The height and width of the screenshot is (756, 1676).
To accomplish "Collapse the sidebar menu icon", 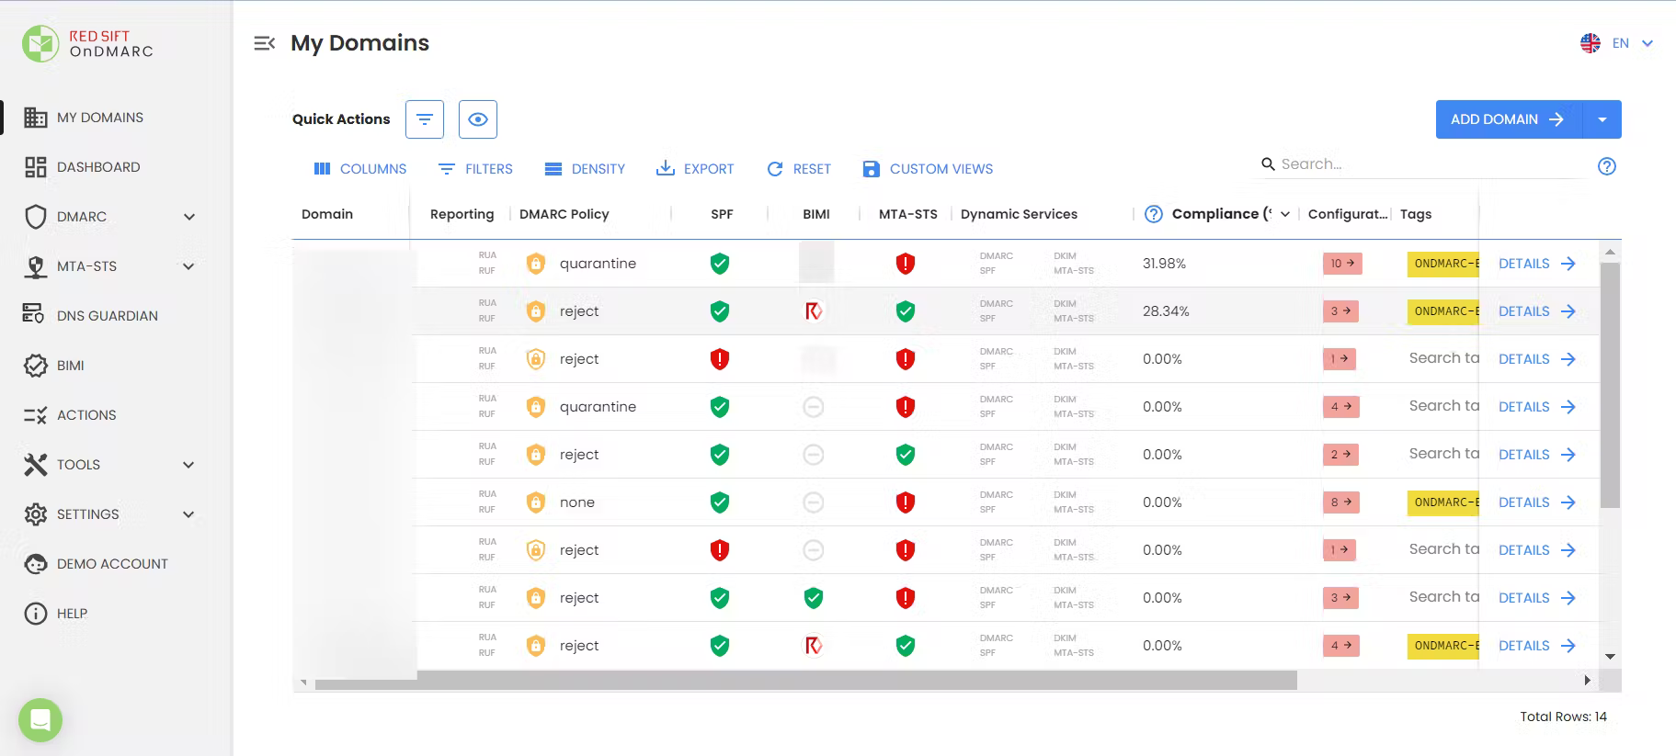I will 264,43.
